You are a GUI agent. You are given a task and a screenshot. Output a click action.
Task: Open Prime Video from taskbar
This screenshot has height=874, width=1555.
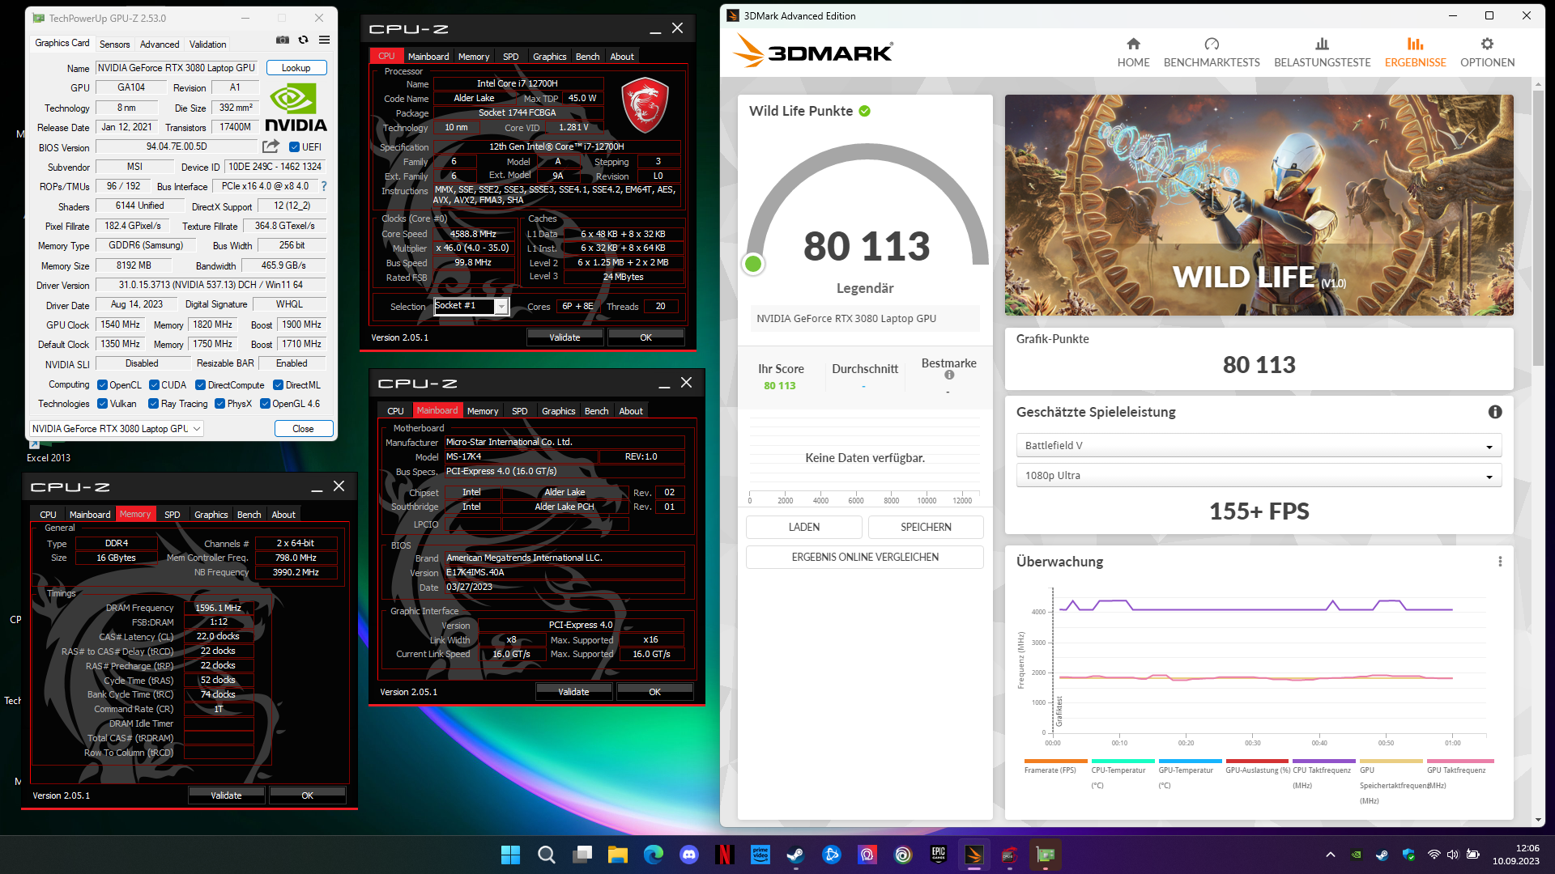pos(760,855)
